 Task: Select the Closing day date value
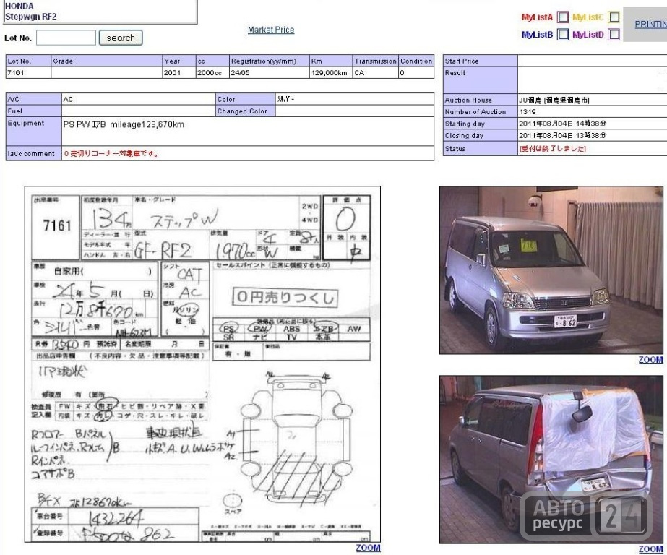coord(563,136)
